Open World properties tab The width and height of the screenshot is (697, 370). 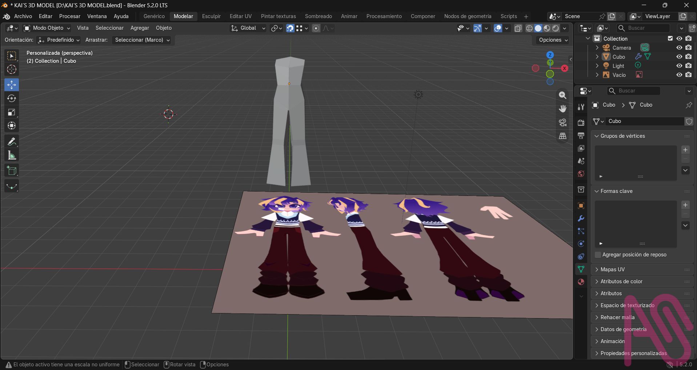pos(581,174)
